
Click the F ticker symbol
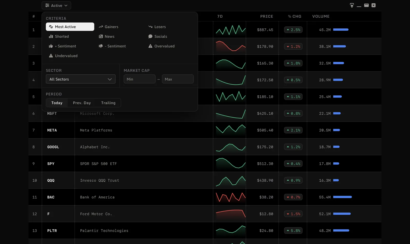coord(48,214)
